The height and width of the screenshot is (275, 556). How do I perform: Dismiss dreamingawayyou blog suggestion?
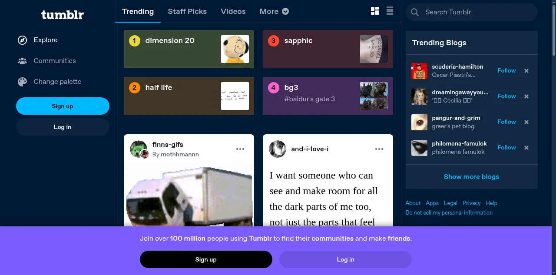pos(526,96)
